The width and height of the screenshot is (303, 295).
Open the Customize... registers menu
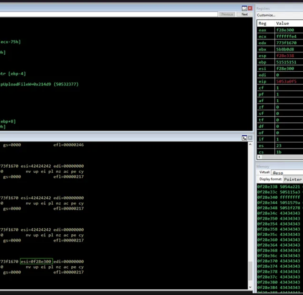point(266,15)
